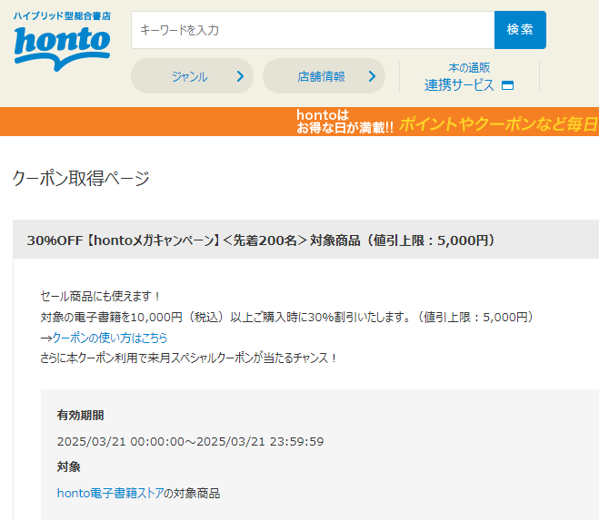Open the 店舗情報 store info menu
This screenshot has width=599, height=520.
click(324, 76)
